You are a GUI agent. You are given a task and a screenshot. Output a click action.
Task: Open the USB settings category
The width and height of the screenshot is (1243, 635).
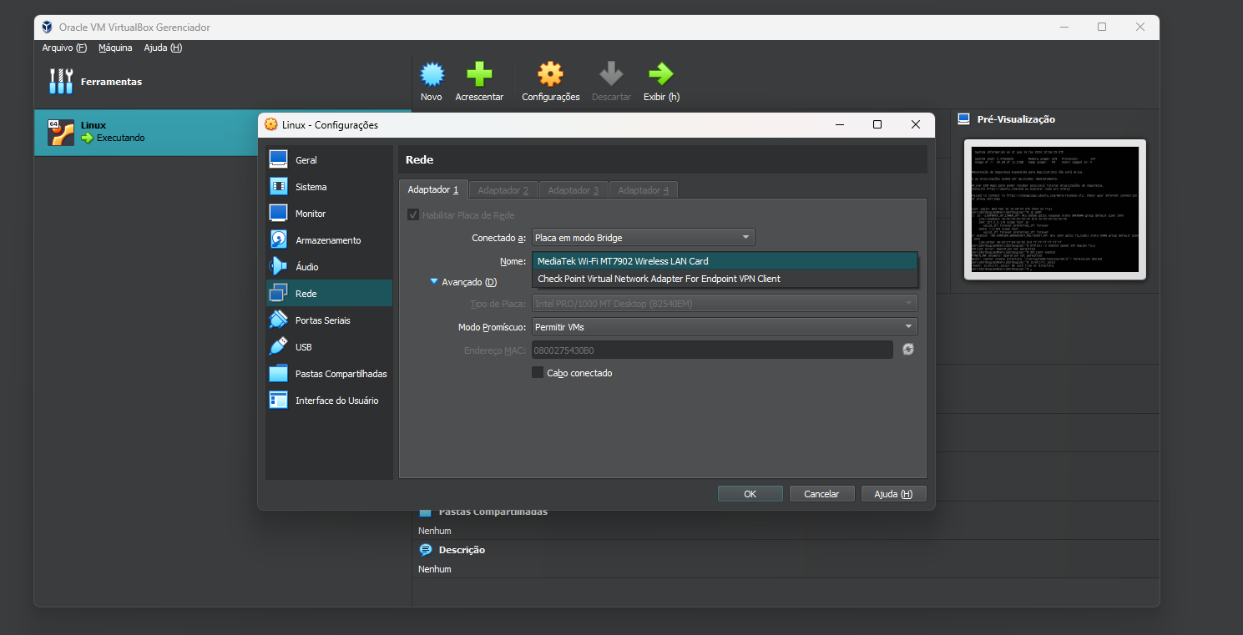329,347
